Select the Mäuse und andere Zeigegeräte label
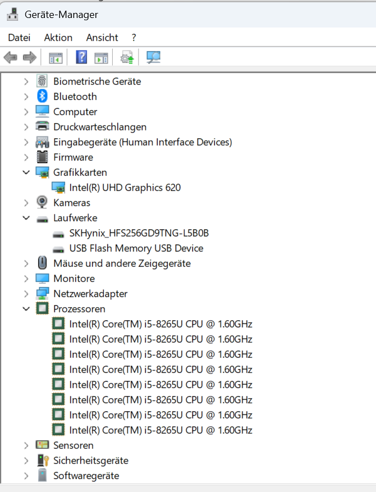Screen dimensions: 376x492 click(x=122, y=263)
